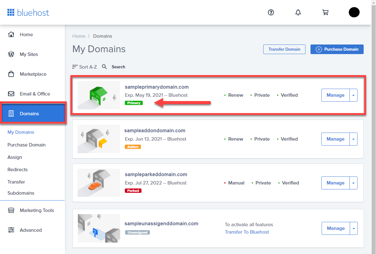
Task: Open the notifications bell icon
Action: [298, 12]
